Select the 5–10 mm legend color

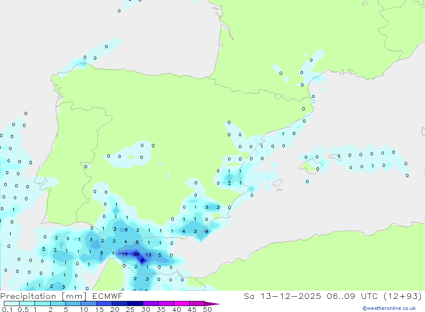(74, 303)
